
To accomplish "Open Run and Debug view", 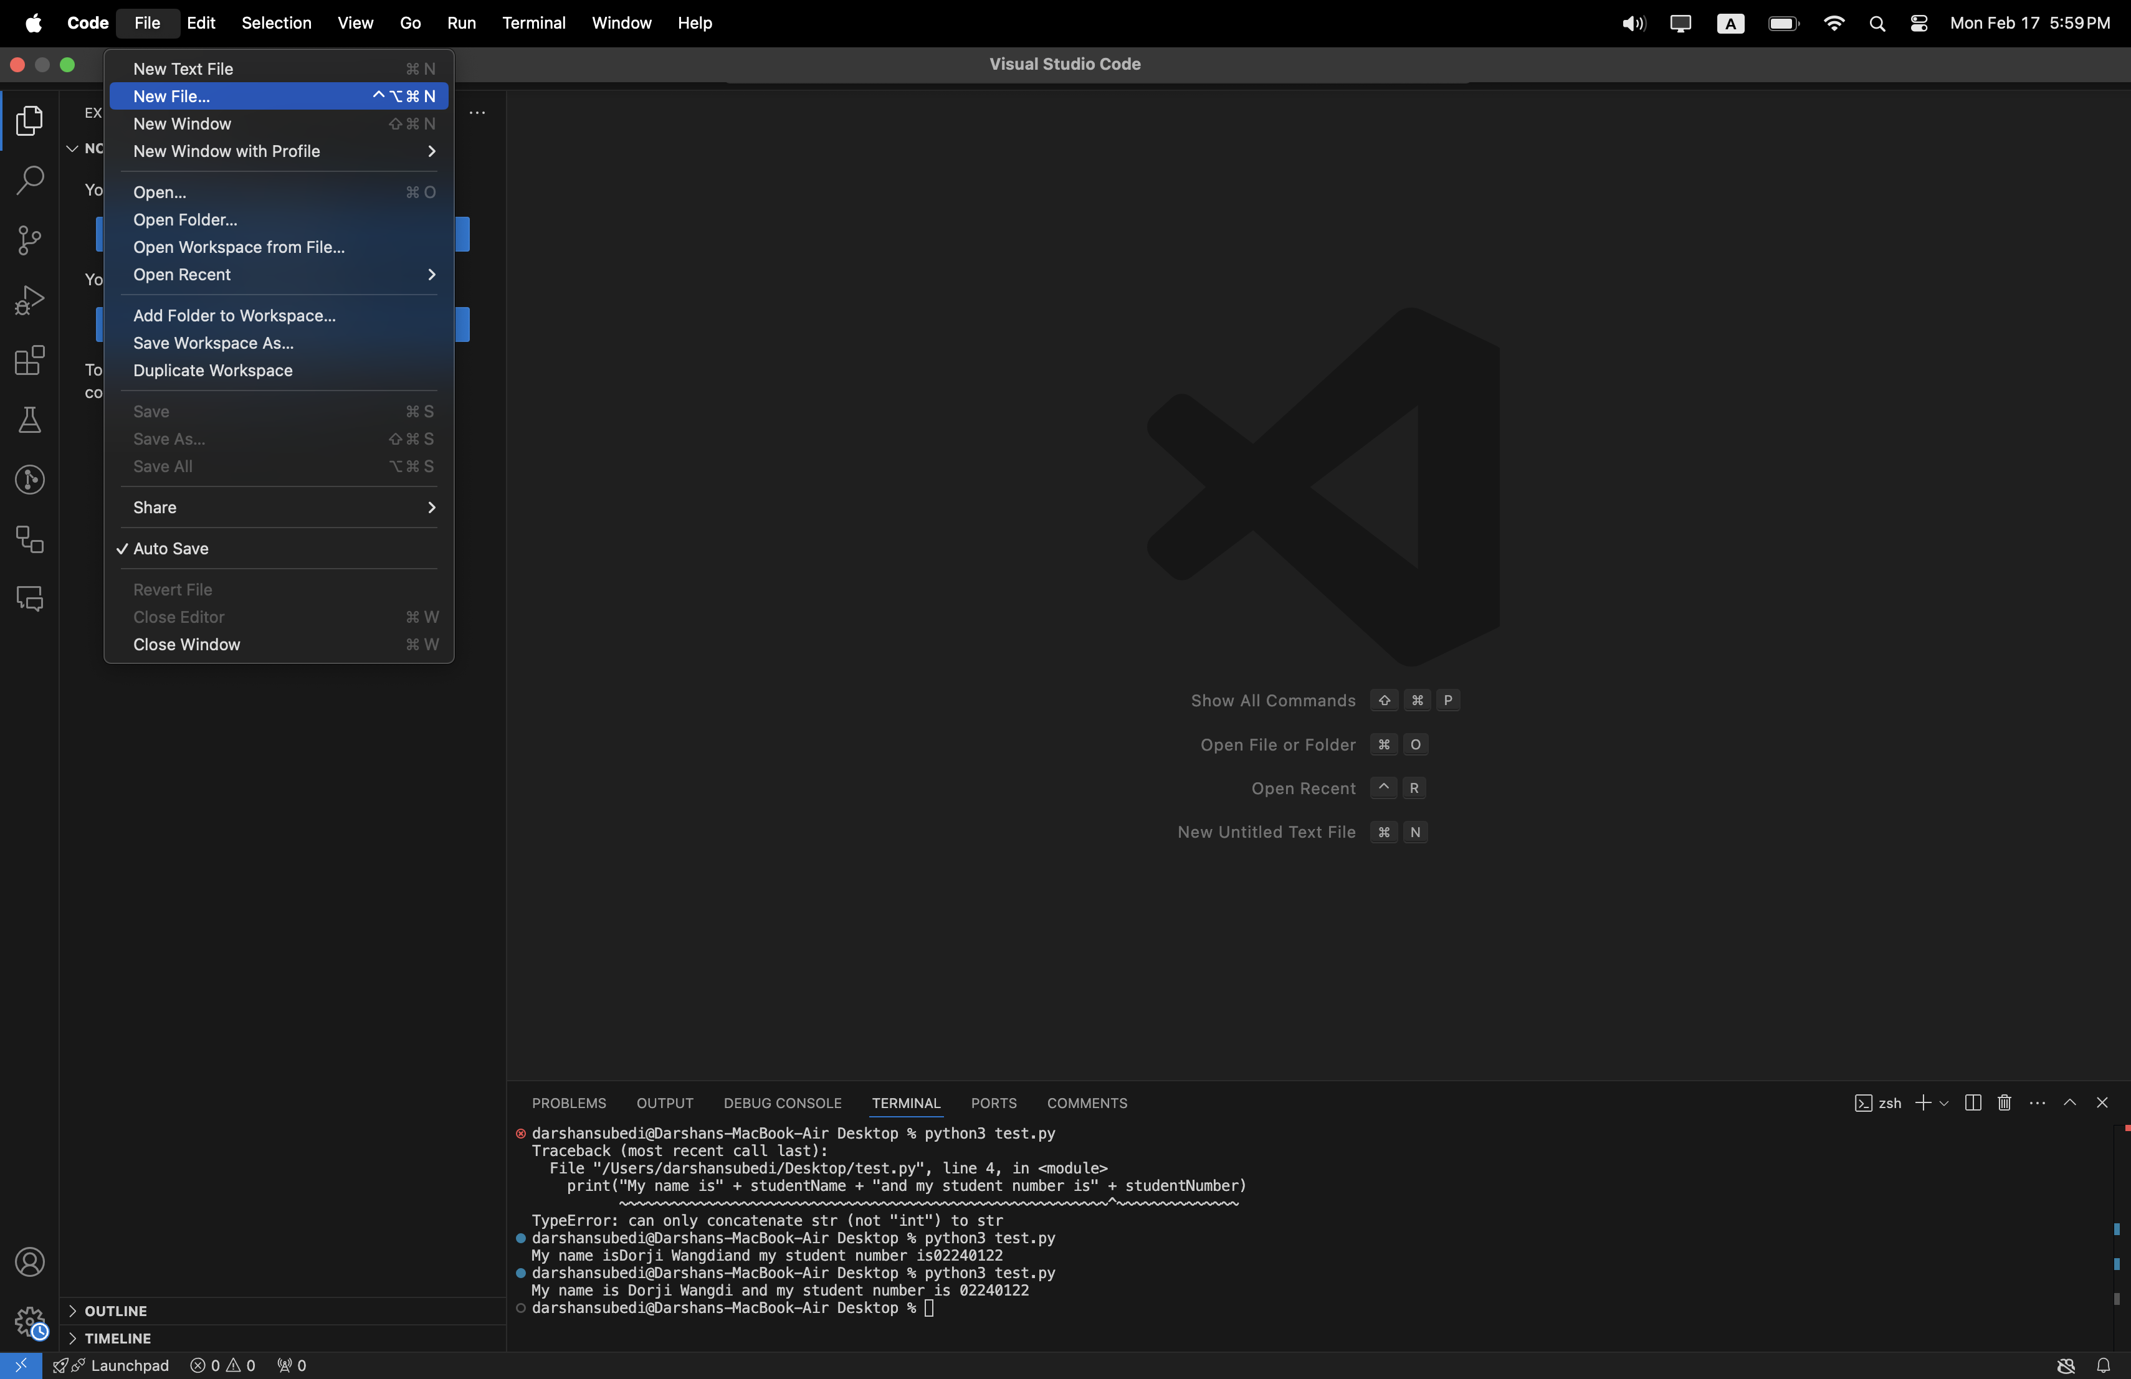I will (29, 301).
